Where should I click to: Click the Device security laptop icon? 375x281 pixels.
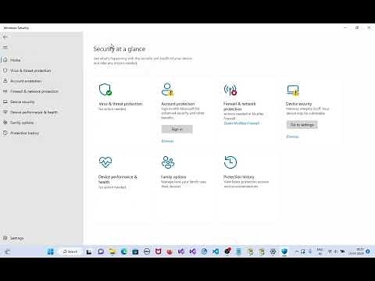click(x=293, y=90)
